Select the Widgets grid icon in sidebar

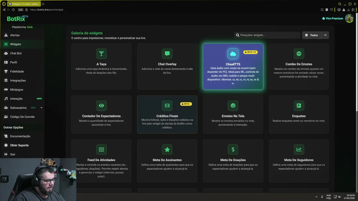tap(6, 44)
